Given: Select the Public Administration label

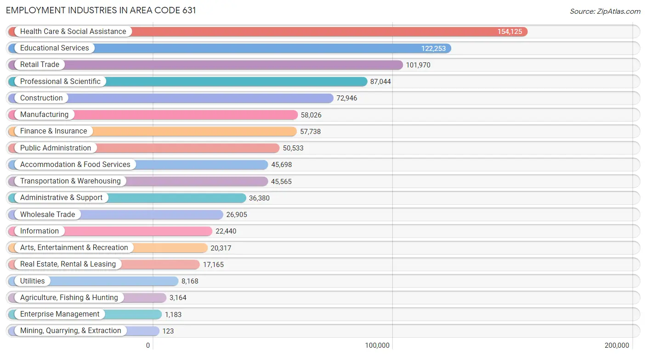Looking at the screenshot, I should (56, 148).
